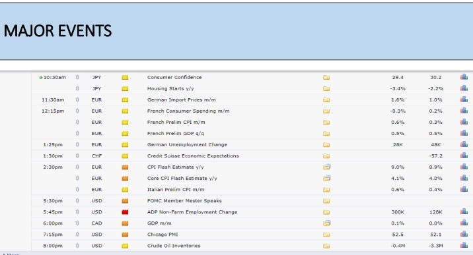Toggle alert sound icon for French Consumer Spending
The image size is (473, 255).
tap(77, 111)
